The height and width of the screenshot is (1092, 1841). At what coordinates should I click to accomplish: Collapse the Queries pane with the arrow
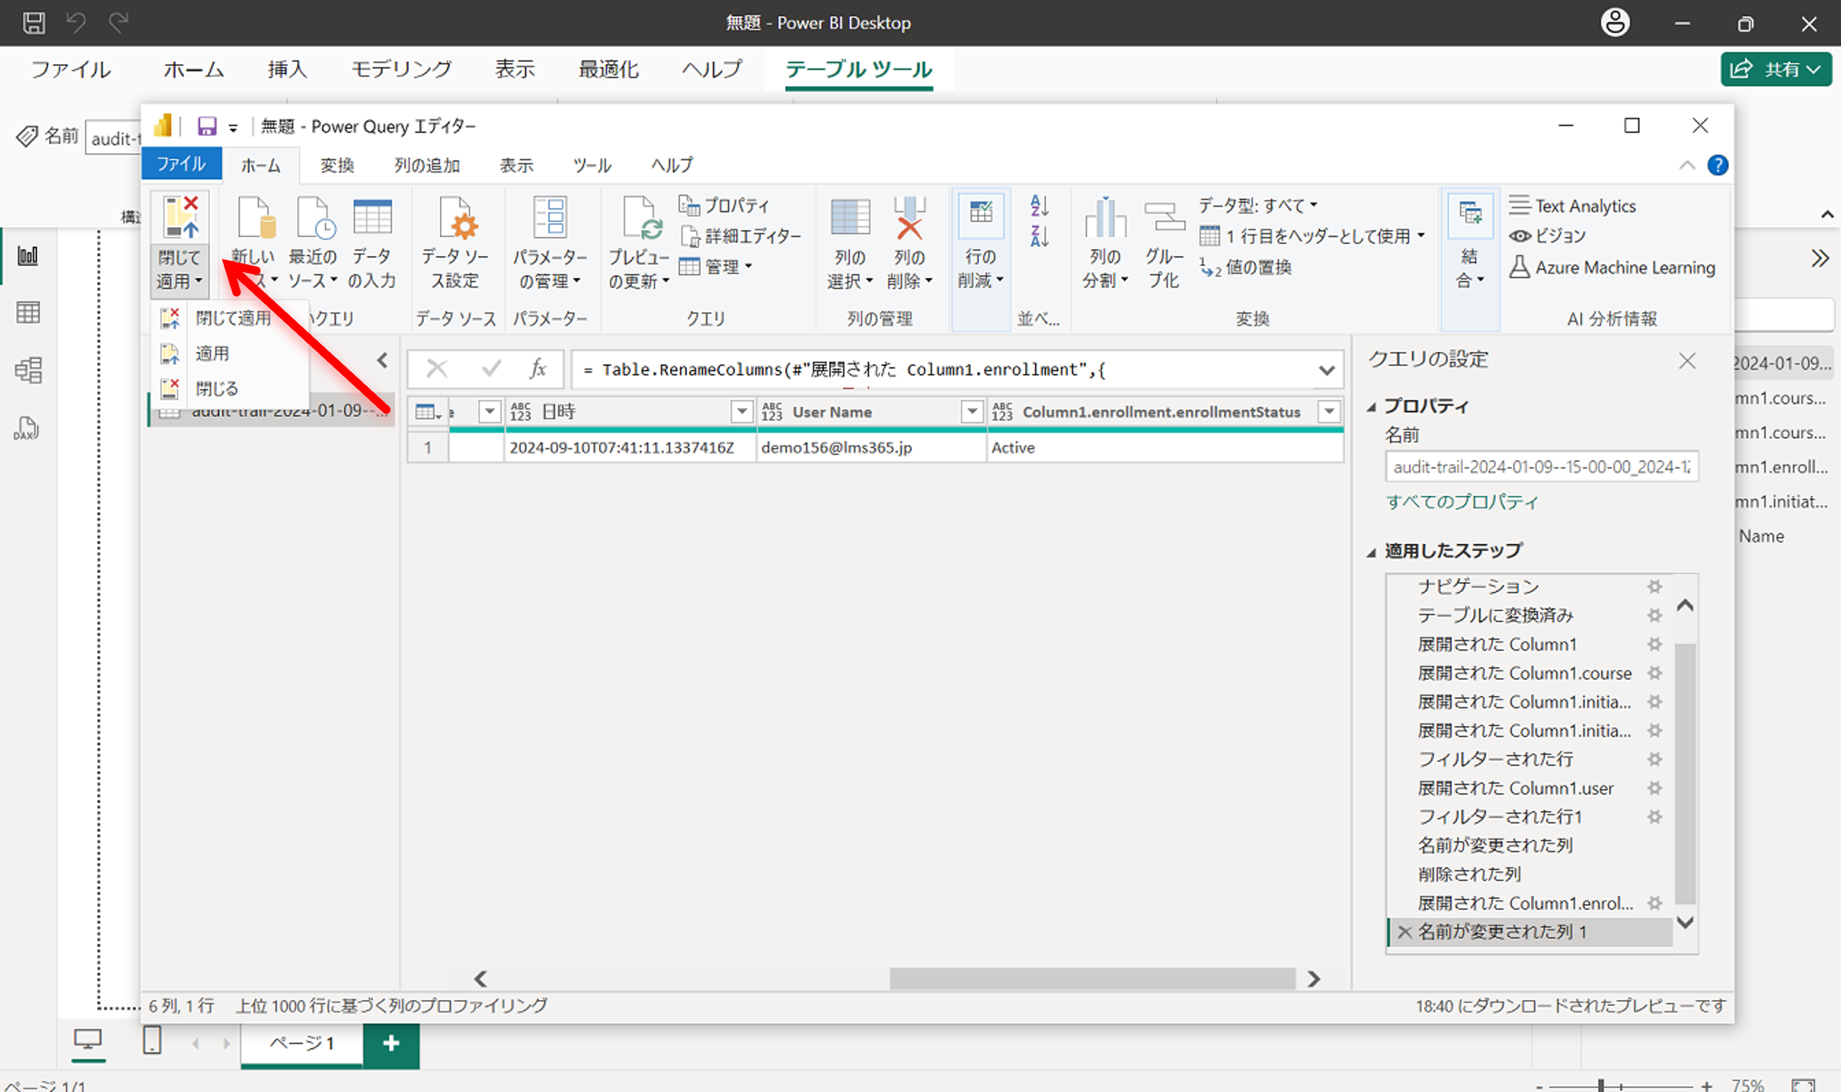click(x=383, y=361)
